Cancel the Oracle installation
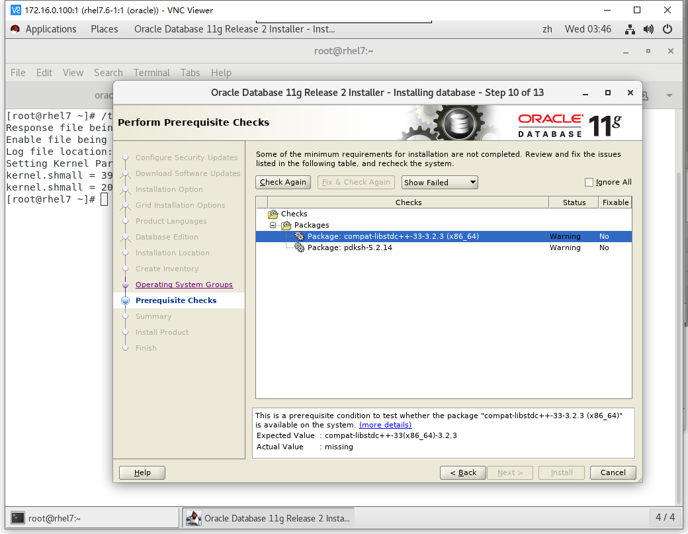 pyautogui.click(x=613, y=472)
